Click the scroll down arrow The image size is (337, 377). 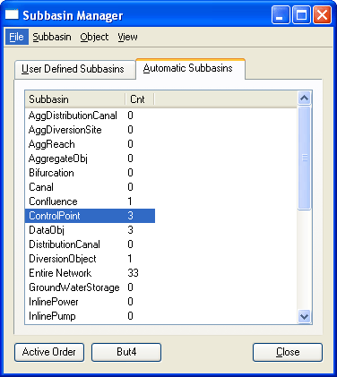[x=305, y=316]
